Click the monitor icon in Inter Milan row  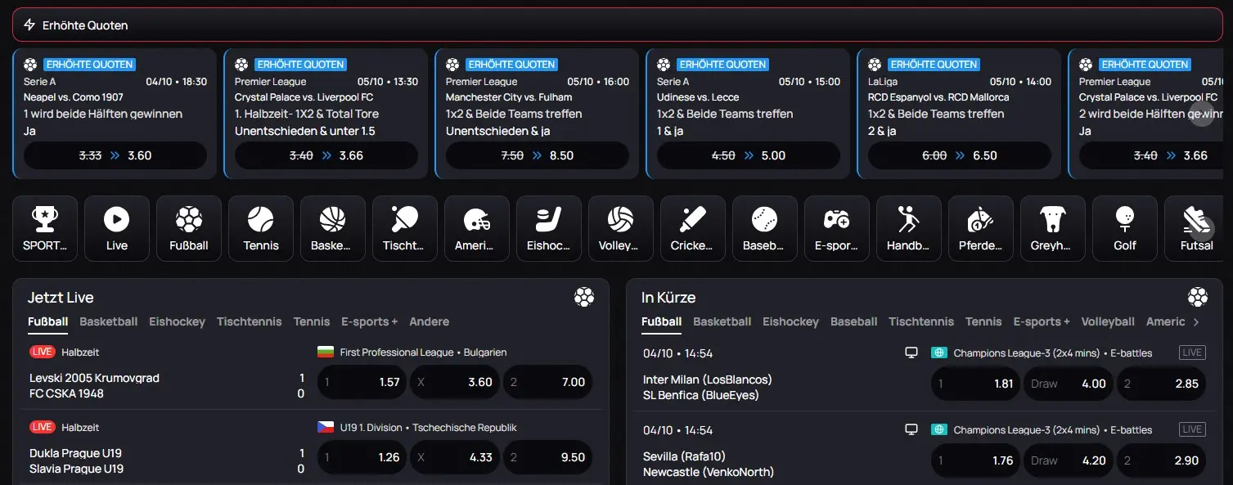(x=911, y=353)
